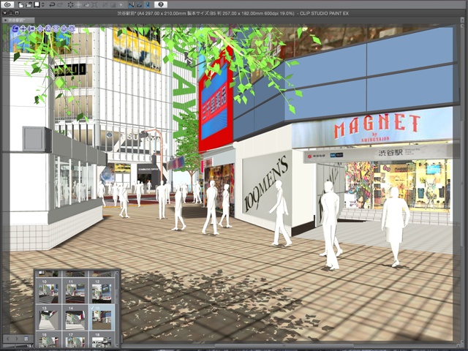The width and height of the screenshot is (468, 351).
Task: Expand the save options arrows
Action: pos(43,5)
